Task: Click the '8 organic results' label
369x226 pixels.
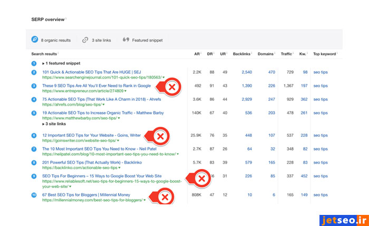Action: pos(56,40)
